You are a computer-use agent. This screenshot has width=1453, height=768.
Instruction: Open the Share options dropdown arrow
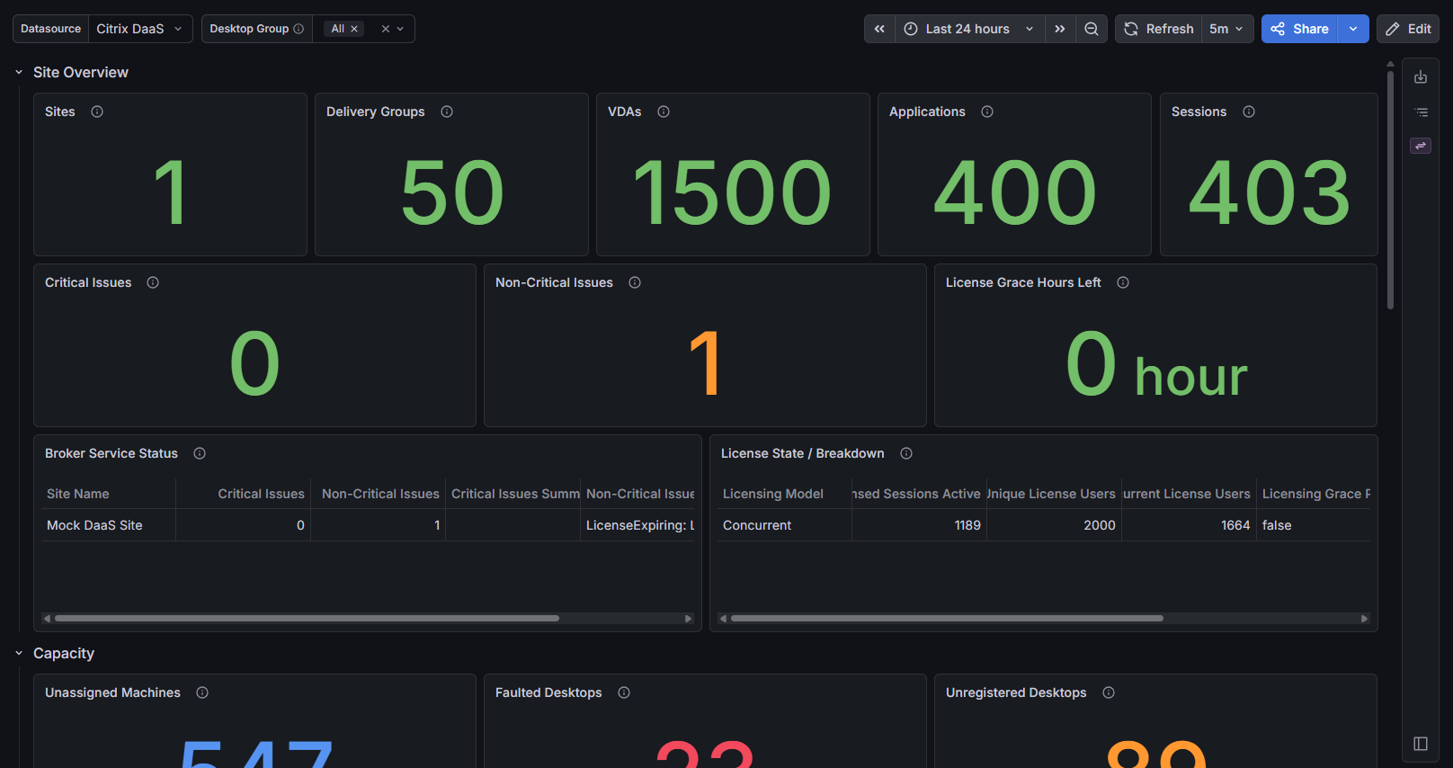1353,29
